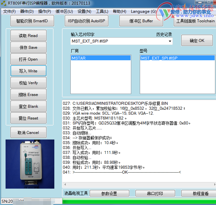Click the 读取 Read button

[28, 36]
